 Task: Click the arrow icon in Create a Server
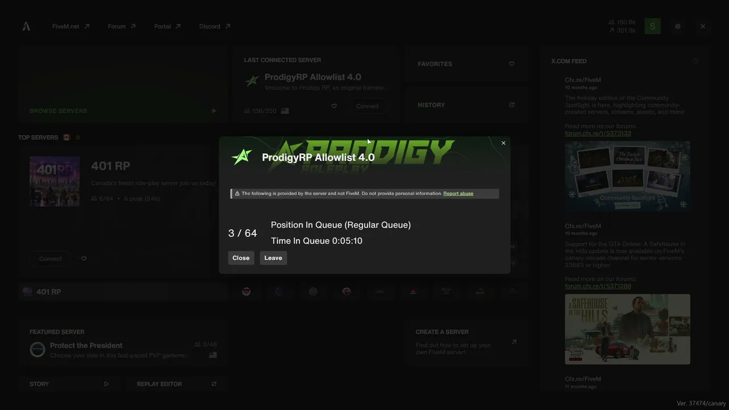coord(514,342)
